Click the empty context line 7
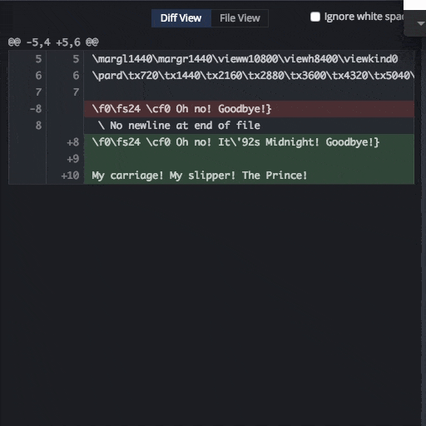 (x=250, y=92)
